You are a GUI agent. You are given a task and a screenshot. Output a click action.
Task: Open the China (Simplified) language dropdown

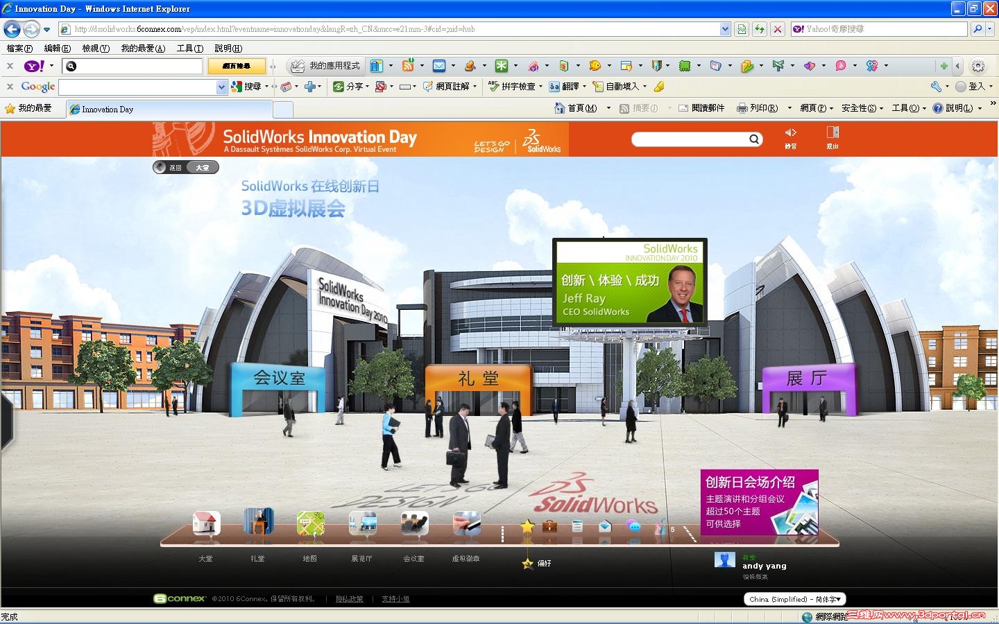coord(795,599)
